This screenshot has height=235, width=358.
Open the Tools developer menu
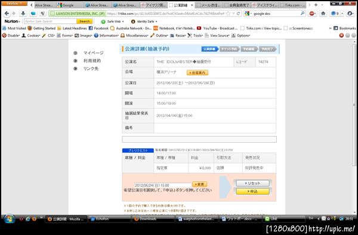tap(195, 35)
